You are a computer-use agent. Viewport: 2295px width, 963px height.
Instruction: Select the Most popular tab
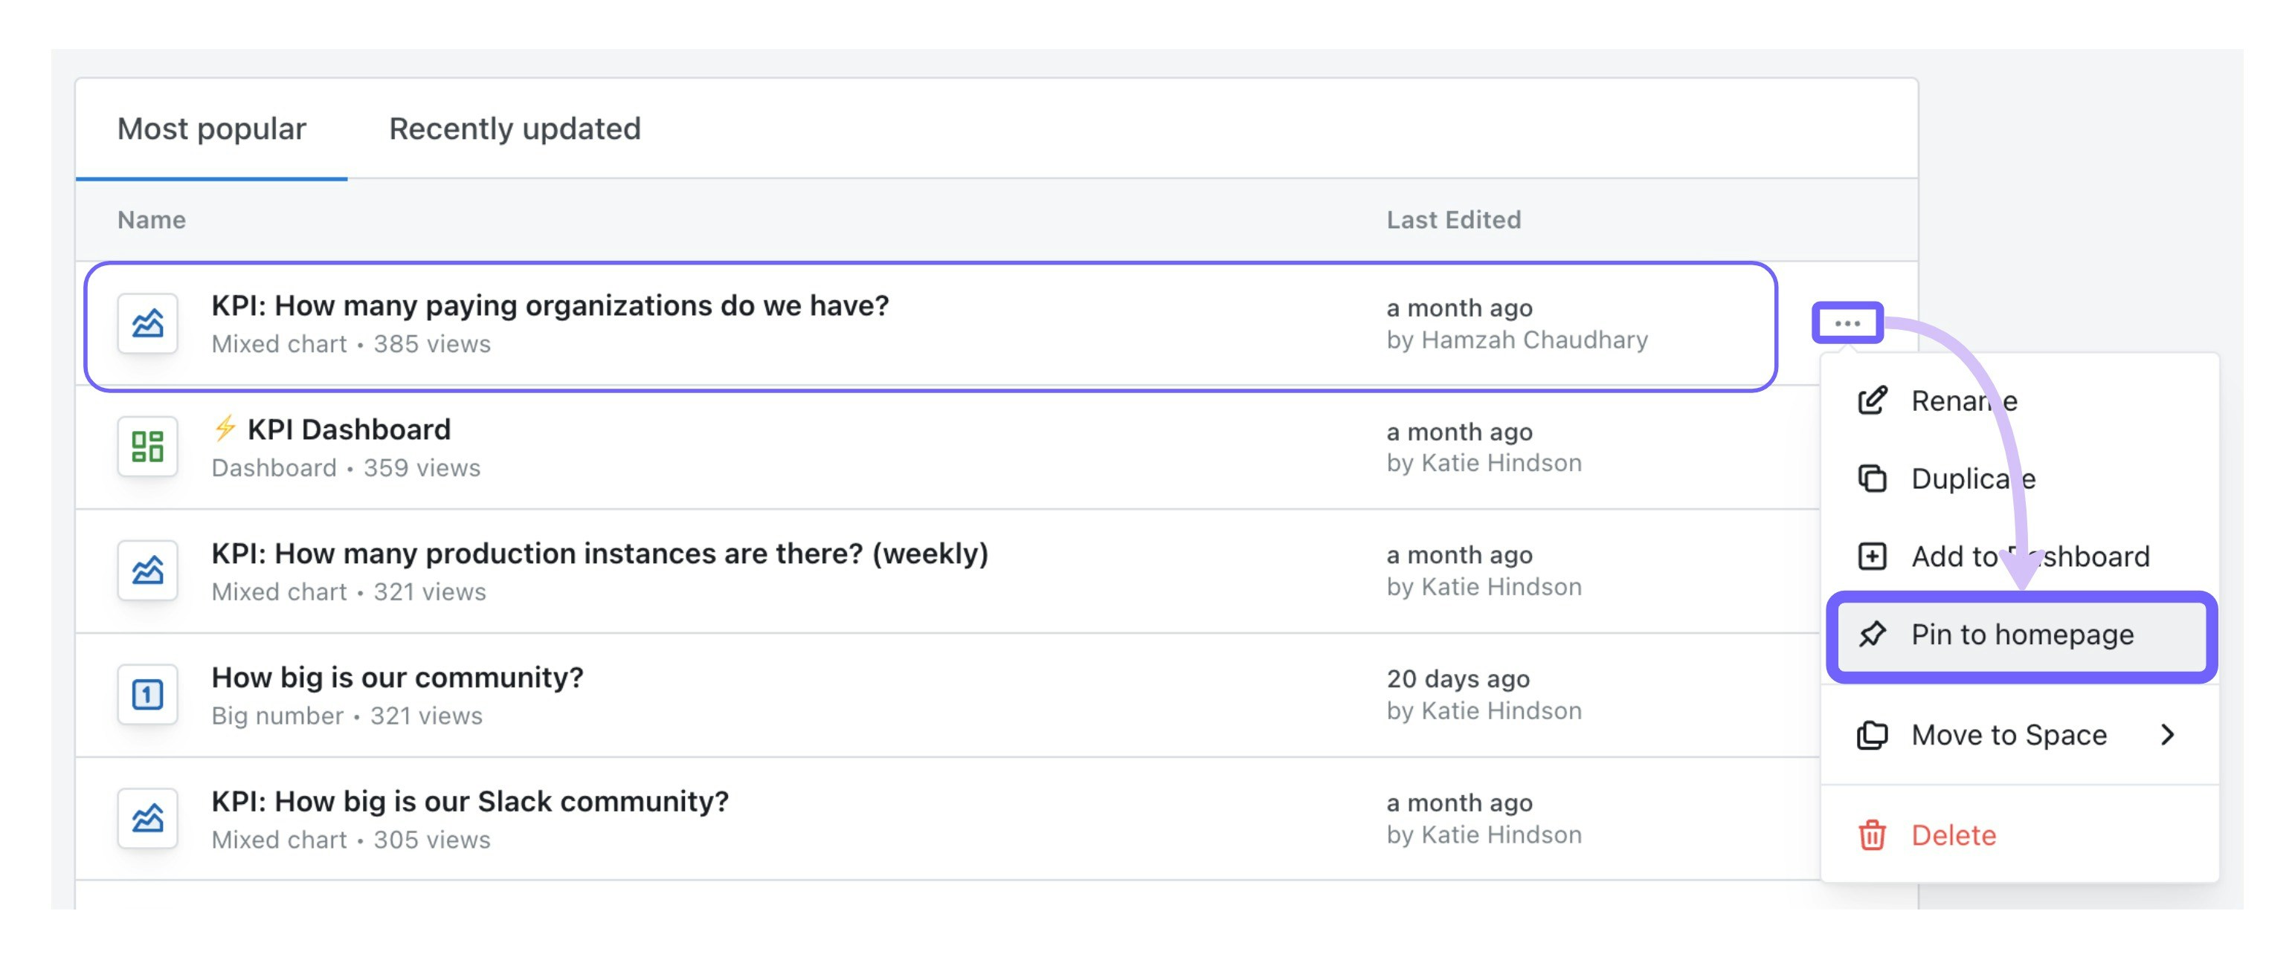coord(211,129)
